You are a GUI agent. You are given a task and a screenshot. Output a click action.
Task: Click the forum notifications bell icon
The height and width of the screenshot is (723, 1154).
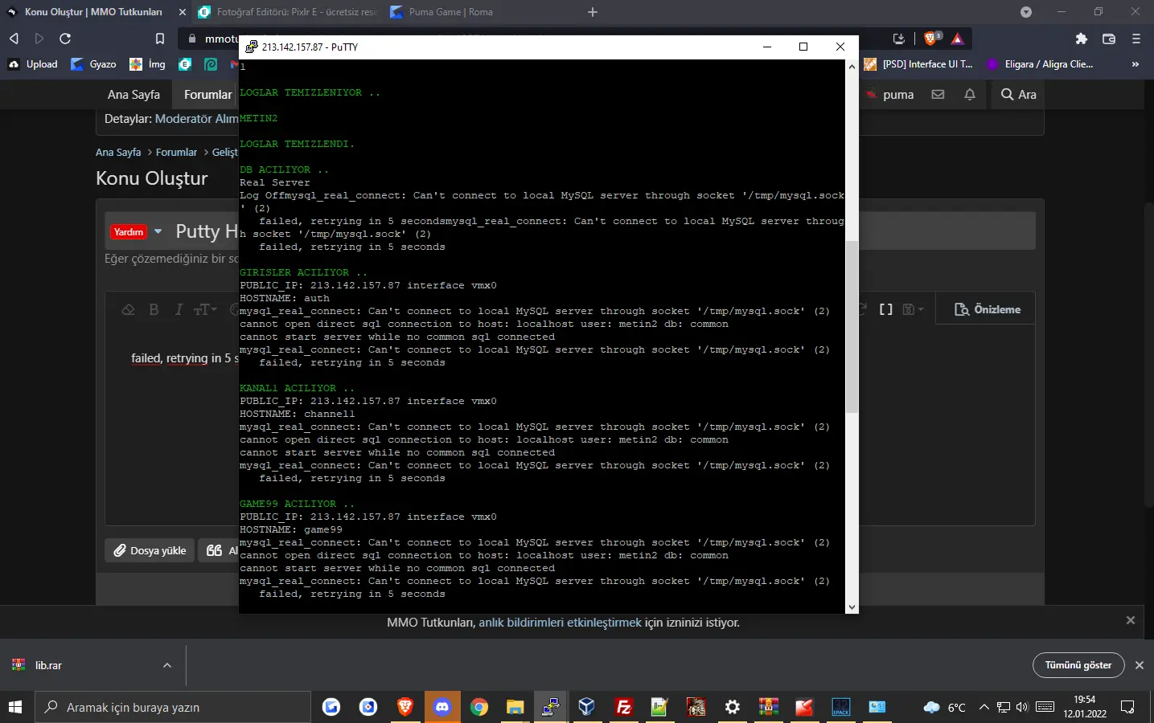970,95
